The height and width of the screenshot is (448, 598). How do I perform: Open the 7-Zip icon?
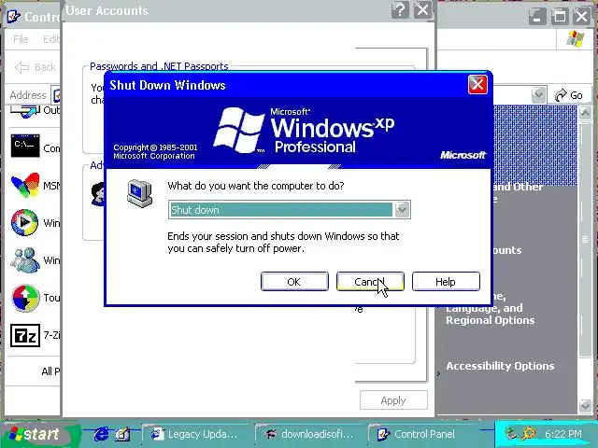click(x=25, y=335)
